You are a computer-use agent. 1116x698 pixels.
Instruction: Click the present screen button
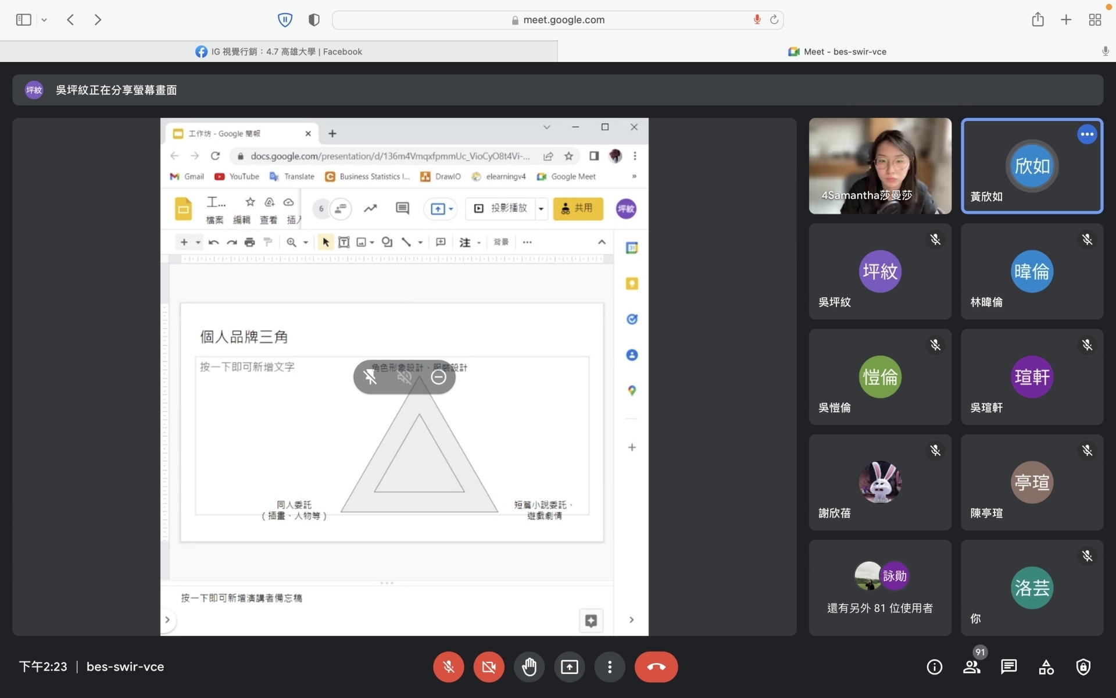pyautogui.click(x=569, y=667)
